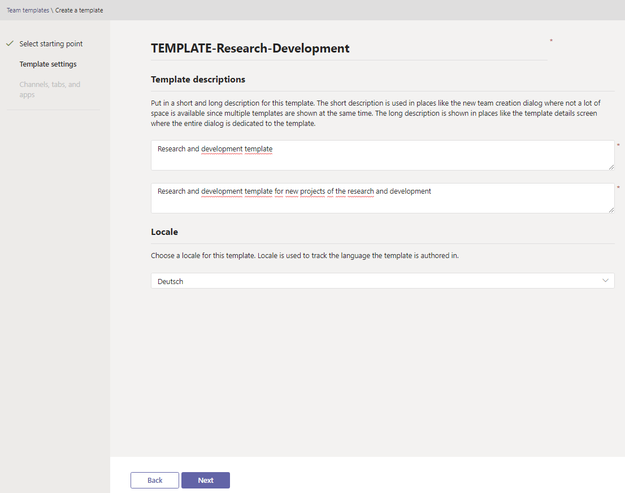Viewport: 625px width, 493px height.
Task: Open the Deutsch locale dropdown
Action: point(382,281)
